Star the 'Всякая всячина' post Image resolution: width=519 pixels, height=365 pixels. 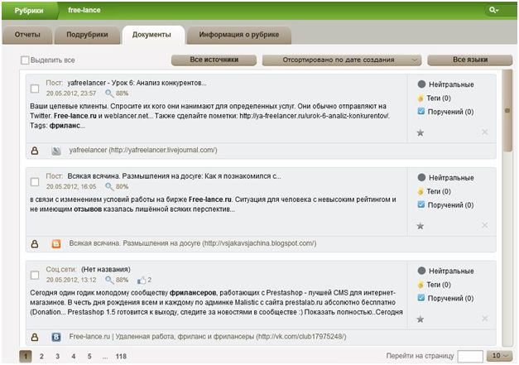(420, 226)
